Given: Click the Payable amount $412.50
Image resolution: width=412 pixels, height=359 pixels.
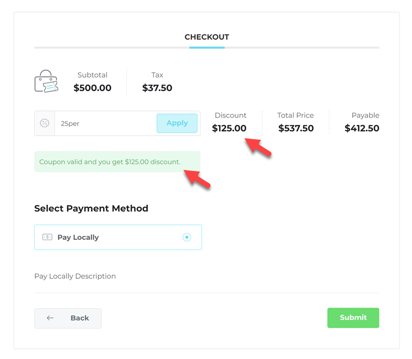Looking at the screenshot, I should (362, 128).
